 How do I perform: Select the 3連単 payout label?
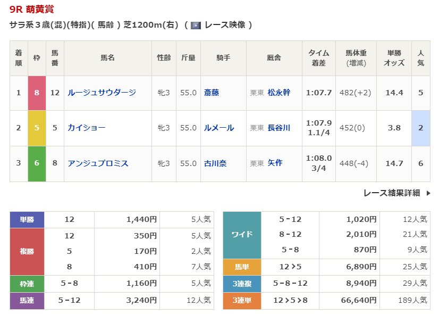tap(242, 301)
